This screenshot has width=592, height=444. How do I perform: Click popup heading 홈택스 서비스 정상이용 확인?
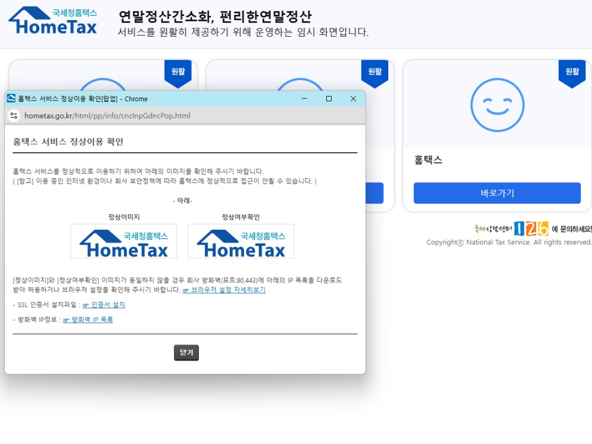pos(68,141)
